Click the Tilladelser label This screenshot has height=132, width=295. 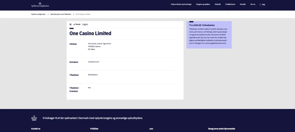pyautogui.click(x=74, y=75)
